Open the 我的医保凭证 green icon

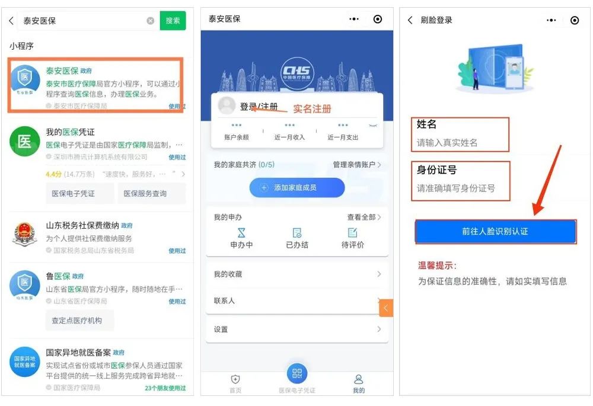pyautogui.click(x=24, y=142)
